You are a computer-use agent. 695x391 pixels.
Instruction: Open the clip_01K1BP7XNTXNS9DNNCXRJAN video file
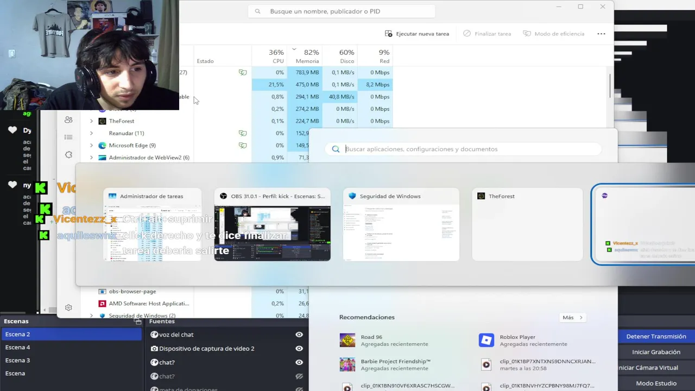[x=538, y=364]
